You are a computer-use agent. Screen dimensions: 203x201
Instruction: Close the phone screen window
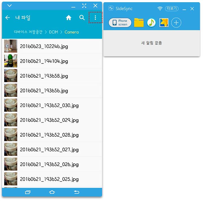pyautogui.click(x=95, y=6)
